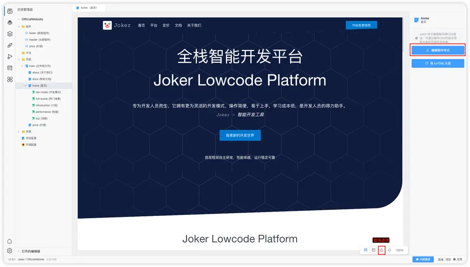
Task: Select header (头部组件) component
Action: (x=38, y=40)
